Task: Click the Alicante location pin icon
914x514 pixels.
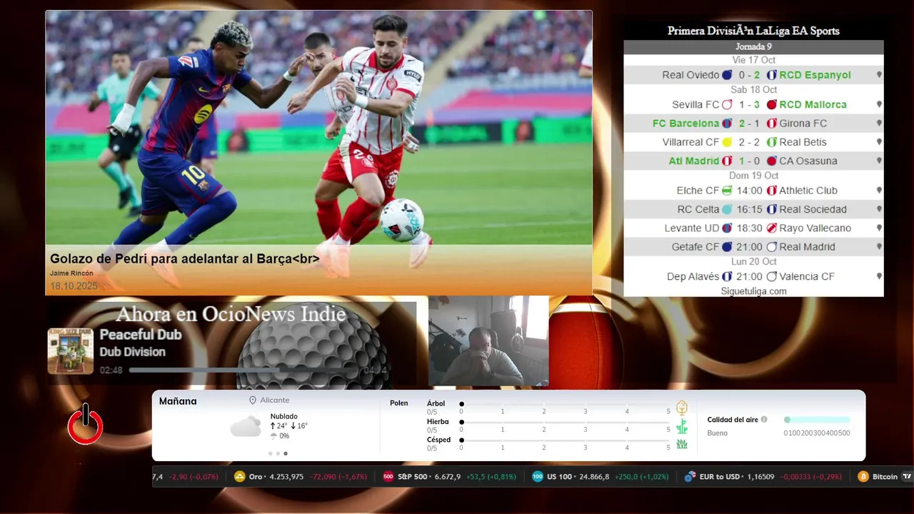Action: [253, 400]
